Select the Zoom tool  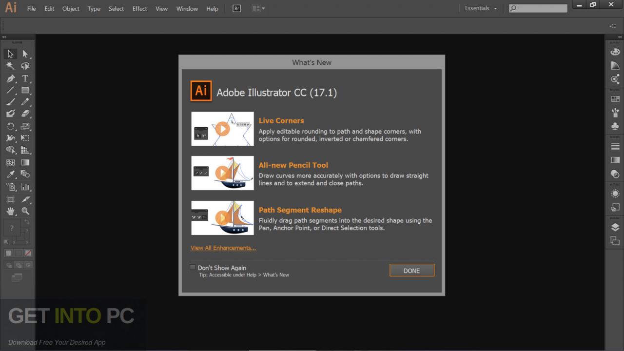coord(25,211)
